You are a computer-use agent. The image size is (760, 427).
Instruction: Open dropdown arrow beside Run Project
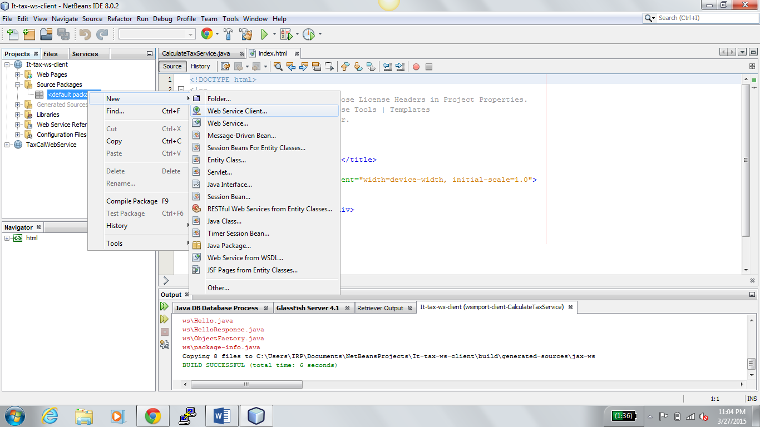click(274, 34)
